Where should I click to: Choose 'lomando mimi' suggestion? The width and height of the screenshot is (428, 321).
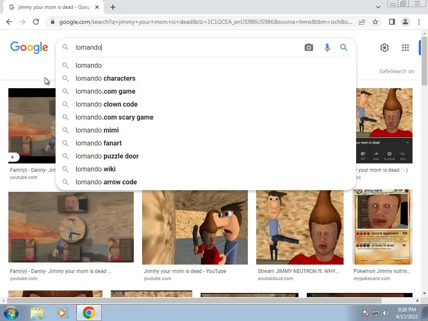206,130
